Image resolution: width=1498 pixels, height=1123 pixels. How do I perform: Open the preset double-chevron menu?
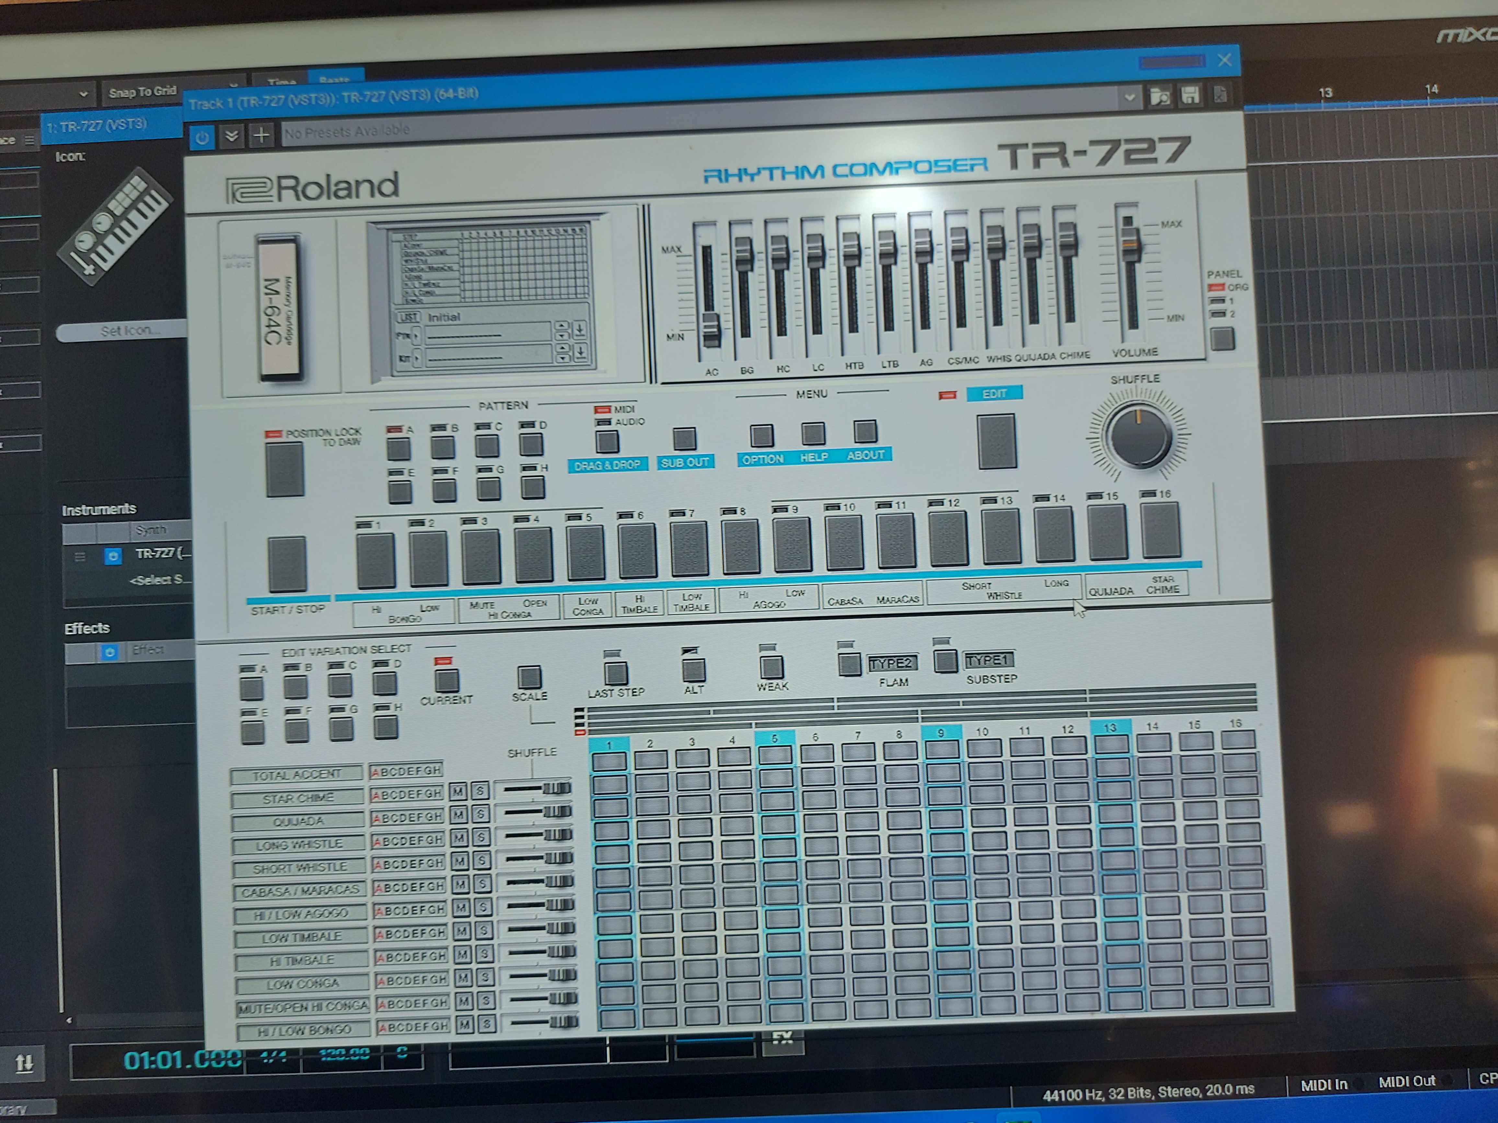(232, 137)
